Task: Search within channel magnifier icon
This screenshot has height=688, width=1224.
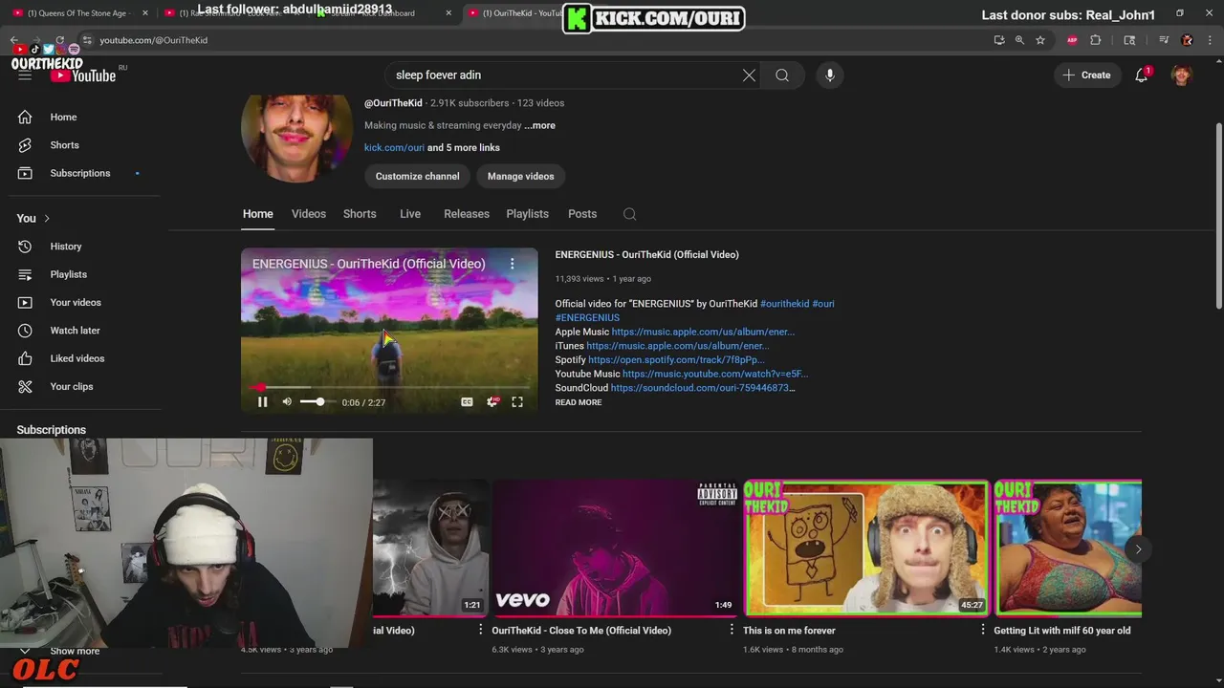Action: coord(629,214)
